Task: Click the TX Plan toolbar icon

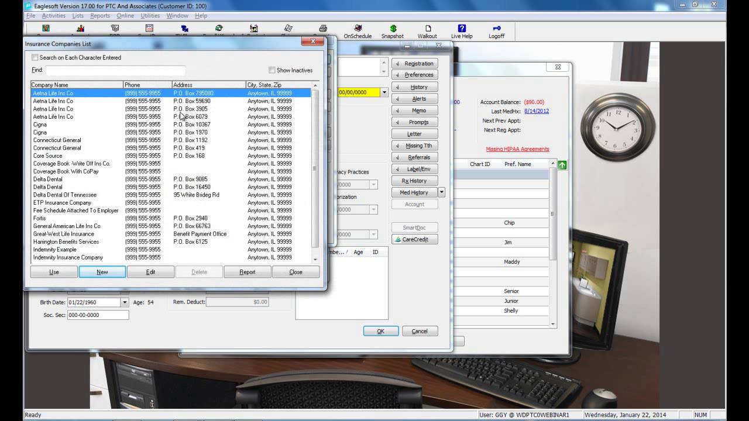Action: point(184,28)
